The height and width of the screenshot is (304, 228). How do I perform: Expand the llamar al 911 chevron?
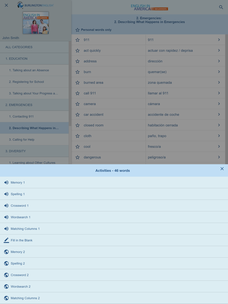(x=219, y=93)
